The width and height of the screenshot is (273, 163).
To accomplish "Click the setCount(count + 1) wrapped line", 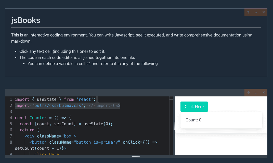I will pyautogui.click(x=41, y=148).
